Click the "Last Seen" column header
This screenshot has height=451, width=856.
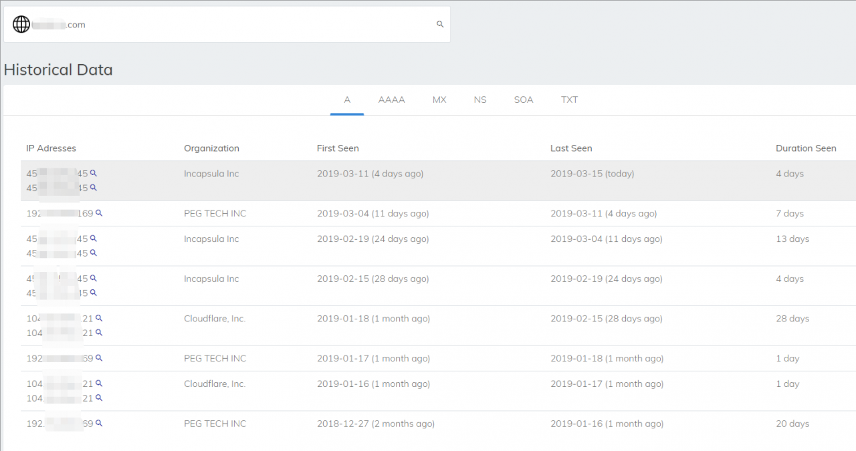pos(571,148)
